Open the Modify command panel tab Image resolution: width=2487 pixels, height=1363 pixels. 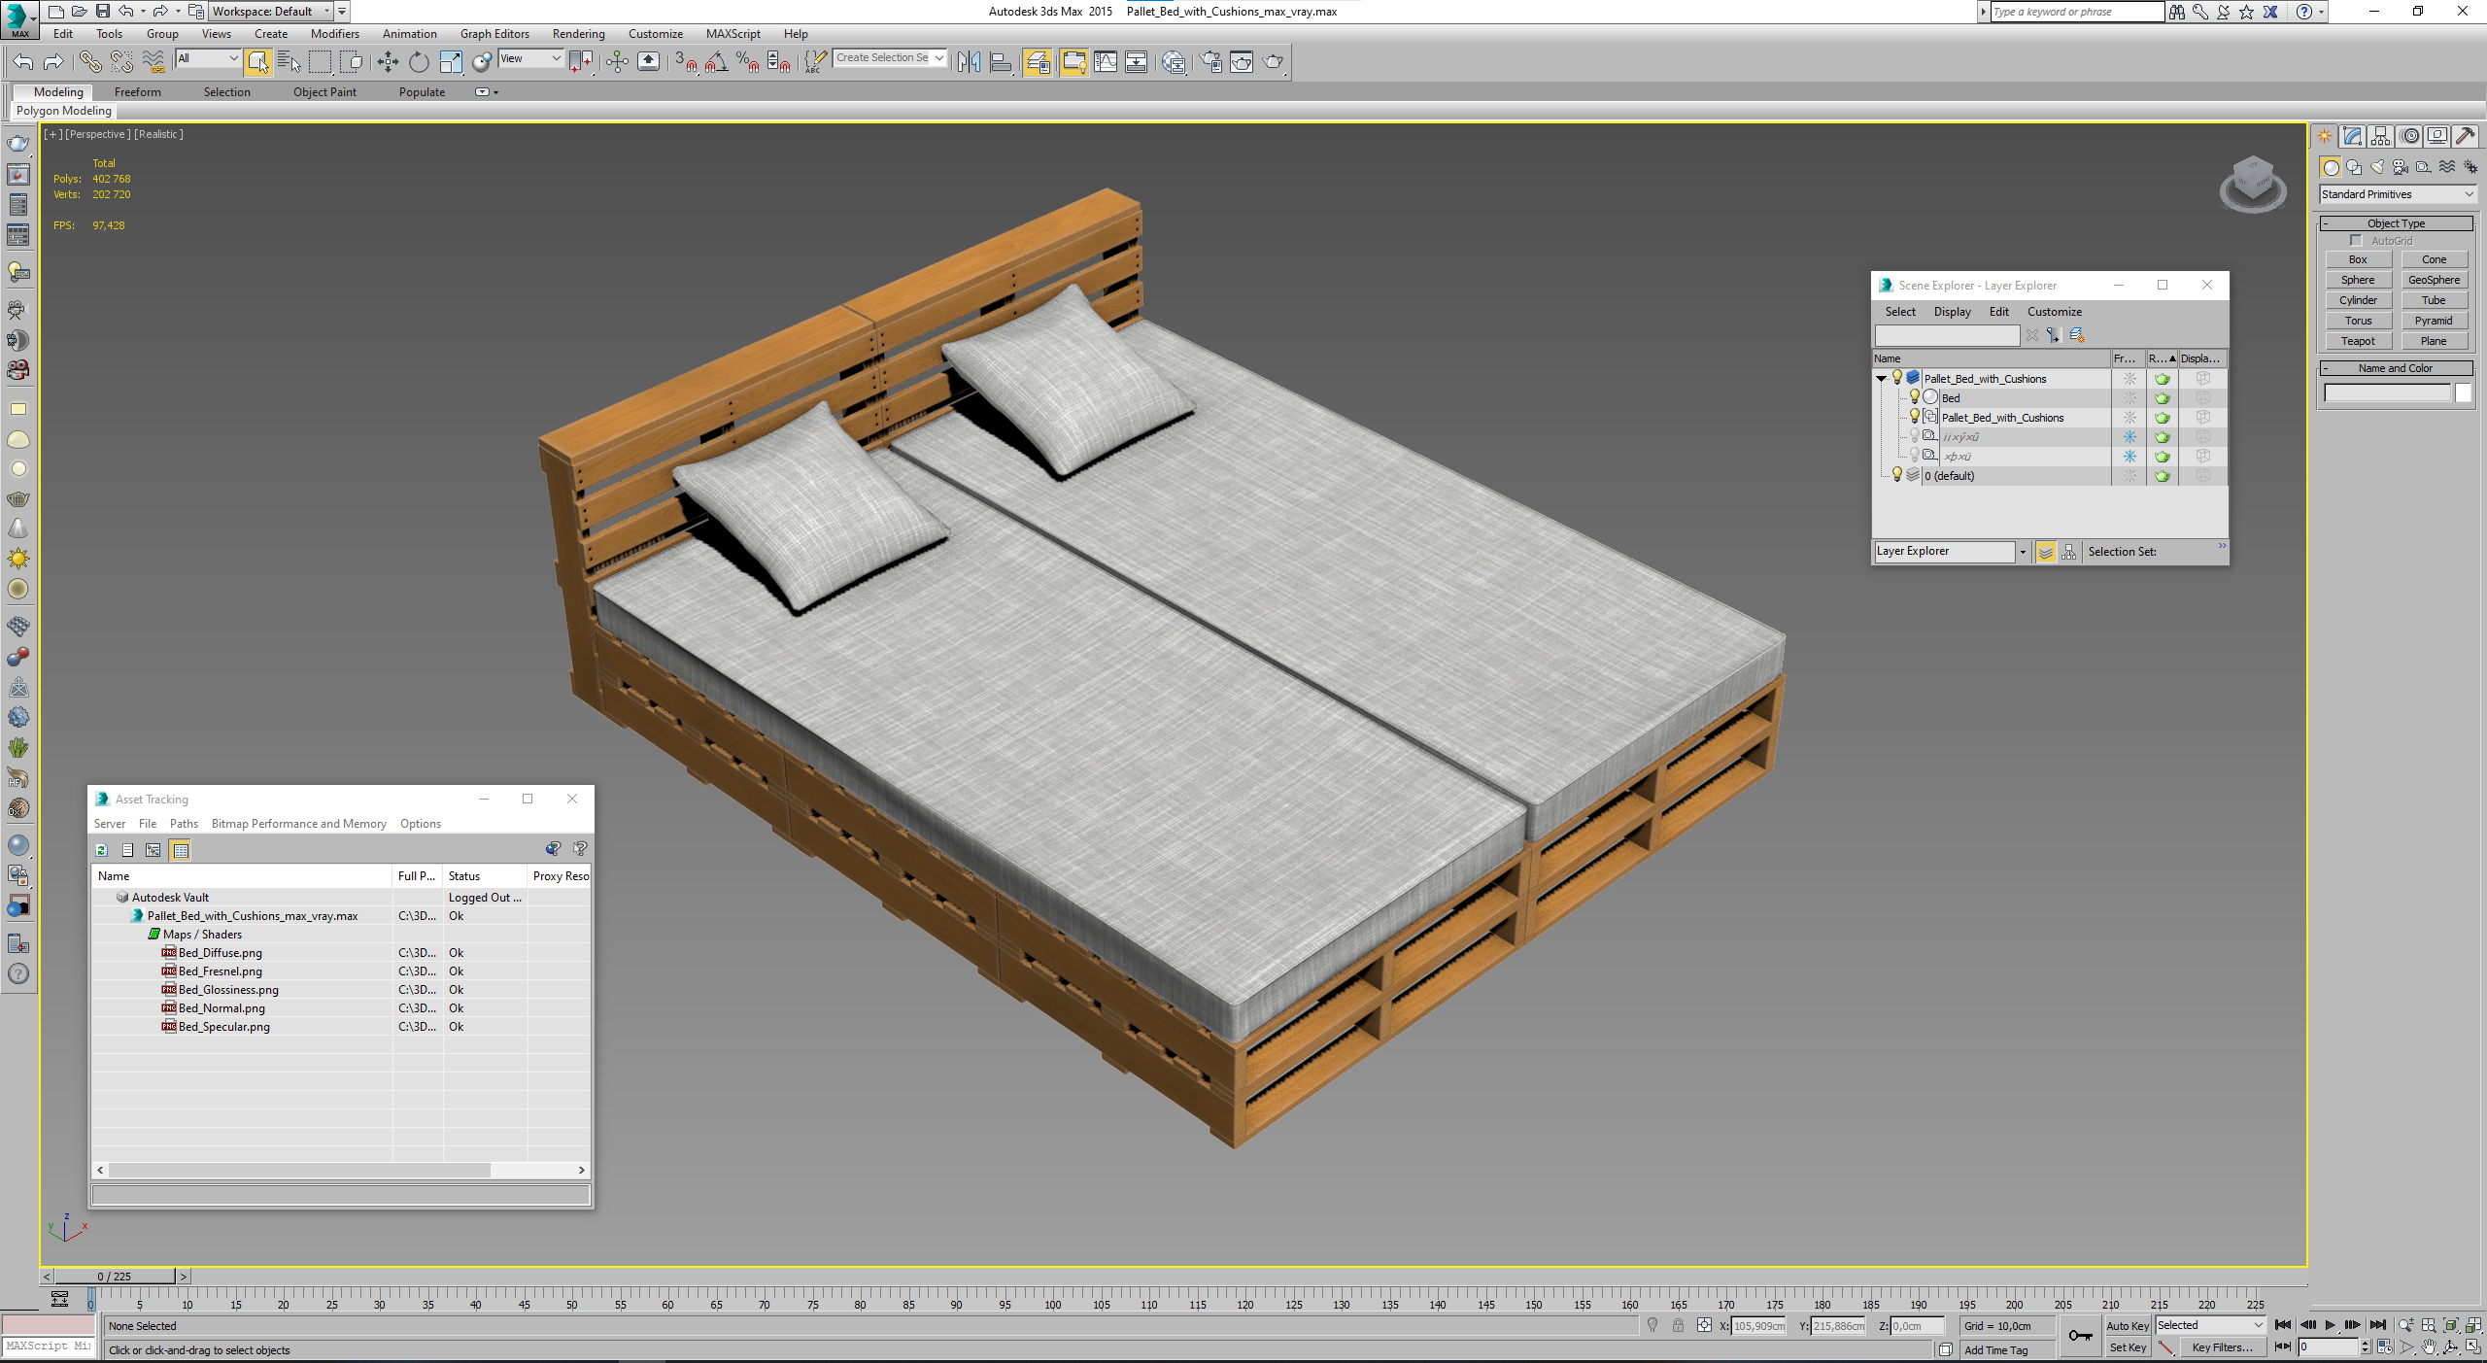point(2352,136)
